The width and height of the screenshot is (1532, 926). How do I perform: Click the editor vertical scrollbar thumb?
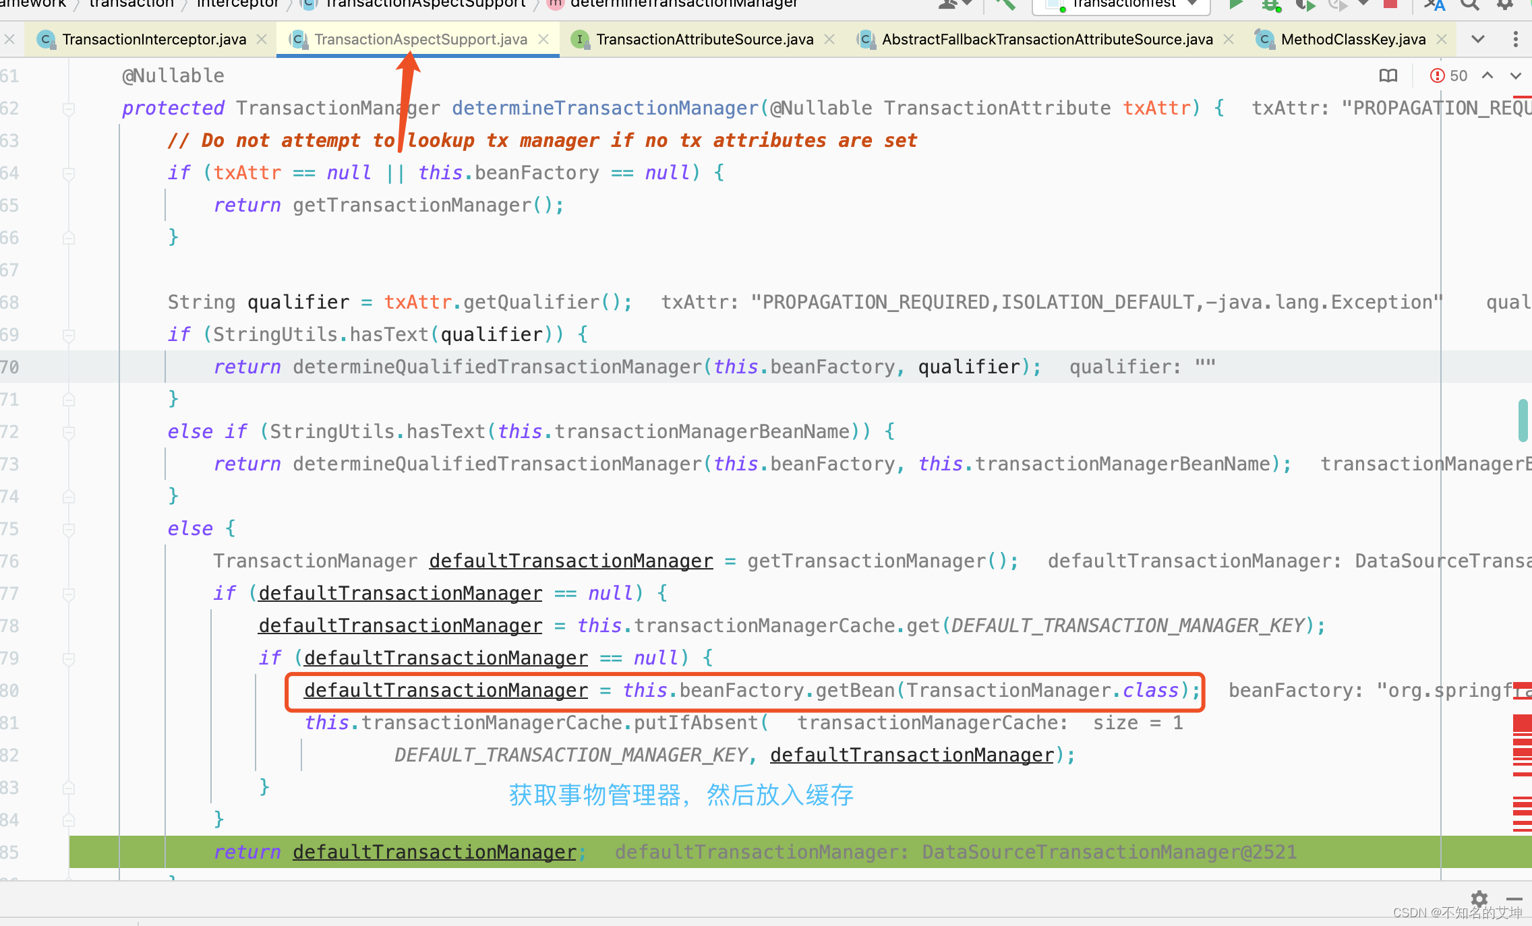pyautogui.click(x=1523, y=421)
